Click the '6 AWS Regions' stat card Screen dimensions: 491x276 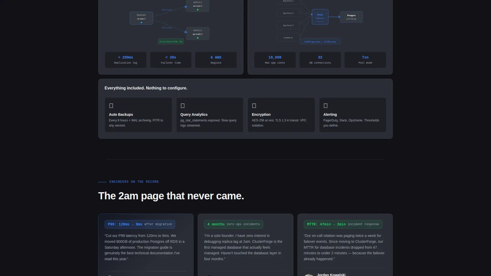point(216,60)
